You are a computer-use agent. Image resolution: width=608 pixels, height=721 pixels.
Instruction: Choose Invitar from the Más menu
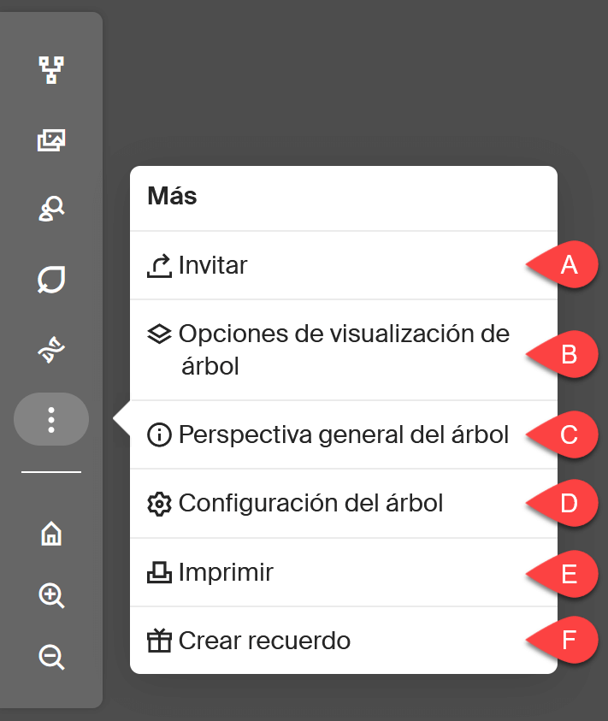click(x=344, y=265)
